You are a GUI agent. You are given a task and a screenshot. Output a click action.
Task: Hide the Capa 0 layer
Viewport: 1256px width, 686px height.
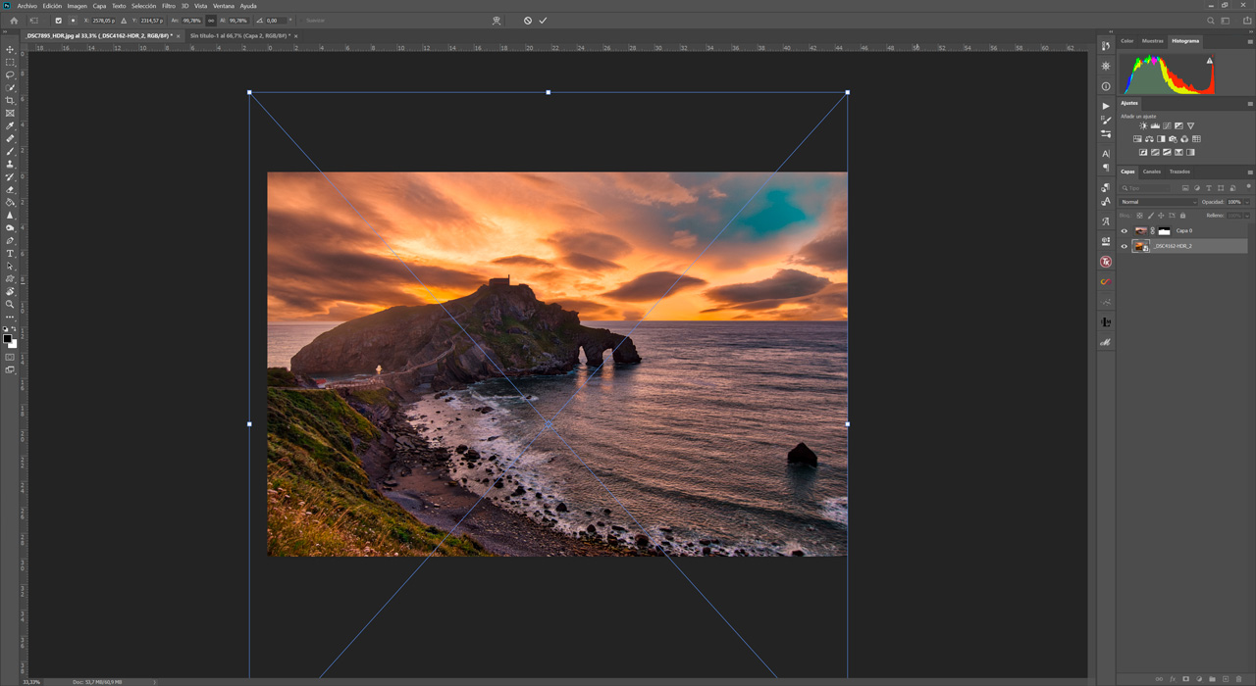point(1124,230)
